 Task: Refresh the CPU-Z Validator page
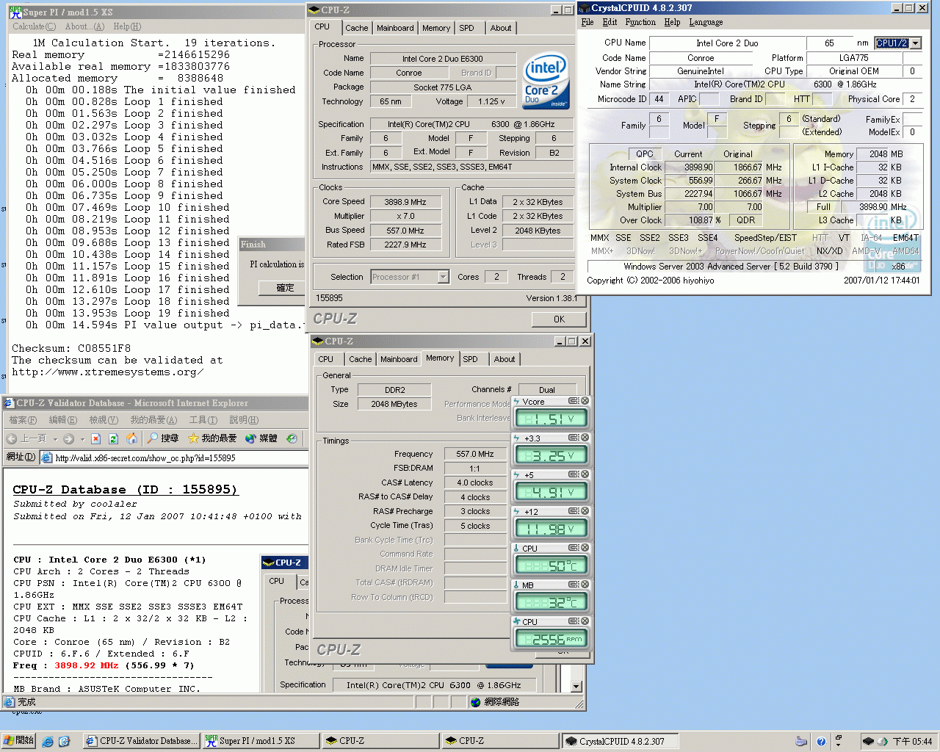click(x=113, y=438)
